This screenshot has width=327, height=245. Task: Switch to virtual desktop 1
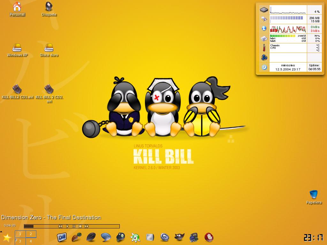pos(20,234)
